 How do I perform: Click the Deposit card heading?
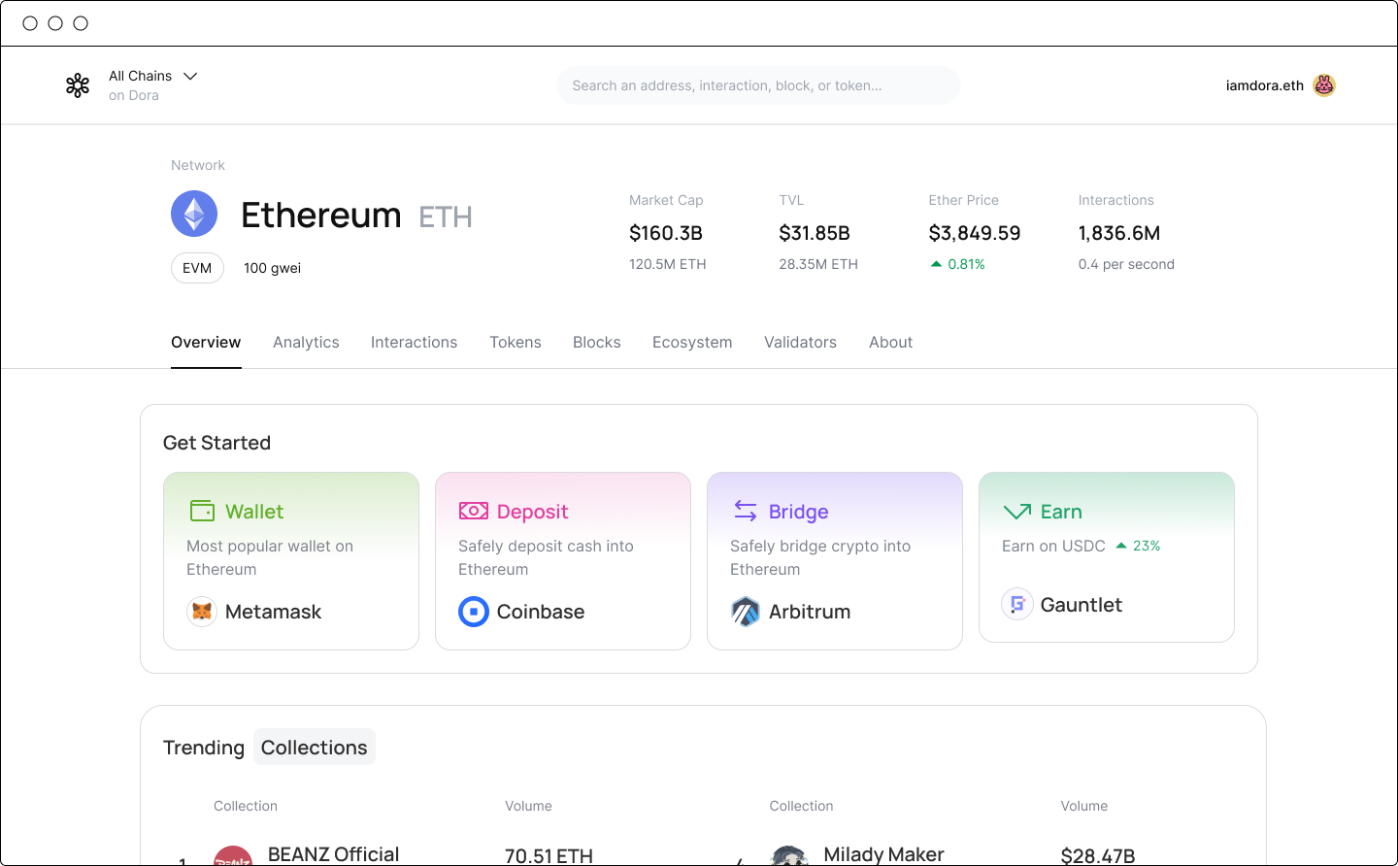point(532,512)
